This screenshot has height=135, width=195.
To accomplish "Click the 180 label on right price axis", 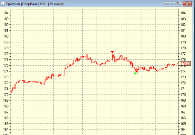I will (184, 36).
